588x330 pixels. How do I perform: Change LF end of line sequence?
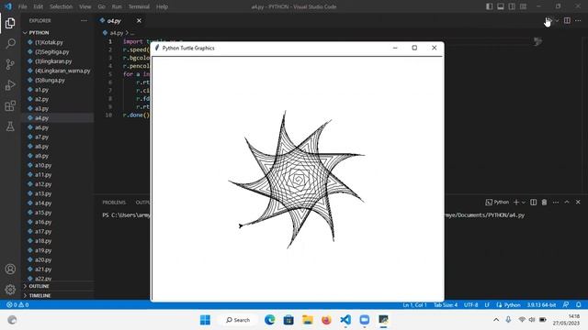tap(487, 305)
